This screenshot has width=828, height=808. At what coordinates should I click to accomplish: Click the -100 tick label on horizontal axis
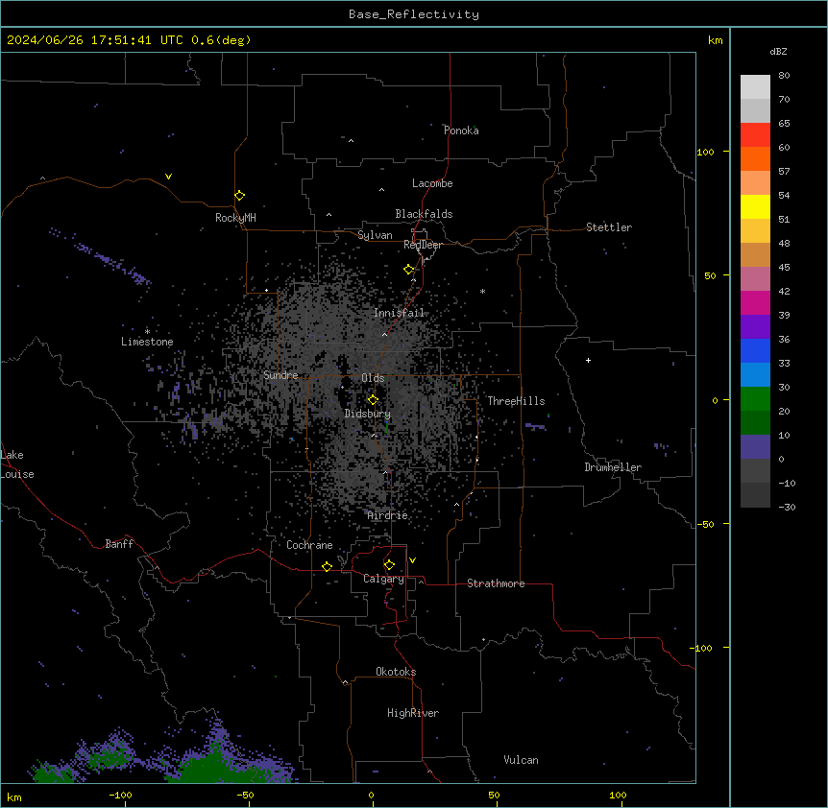(120, 795)
